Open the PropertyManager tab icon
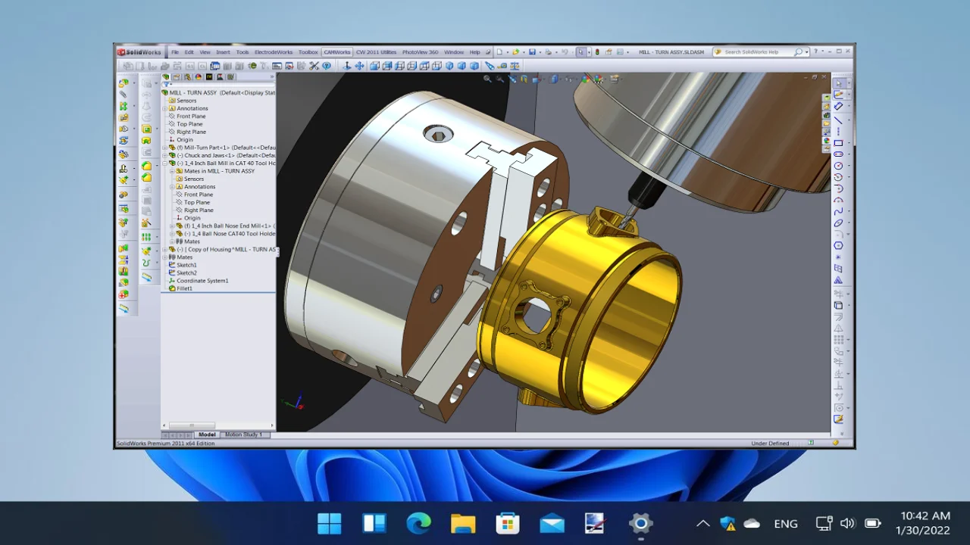970x545 pixels. [176, 76]
